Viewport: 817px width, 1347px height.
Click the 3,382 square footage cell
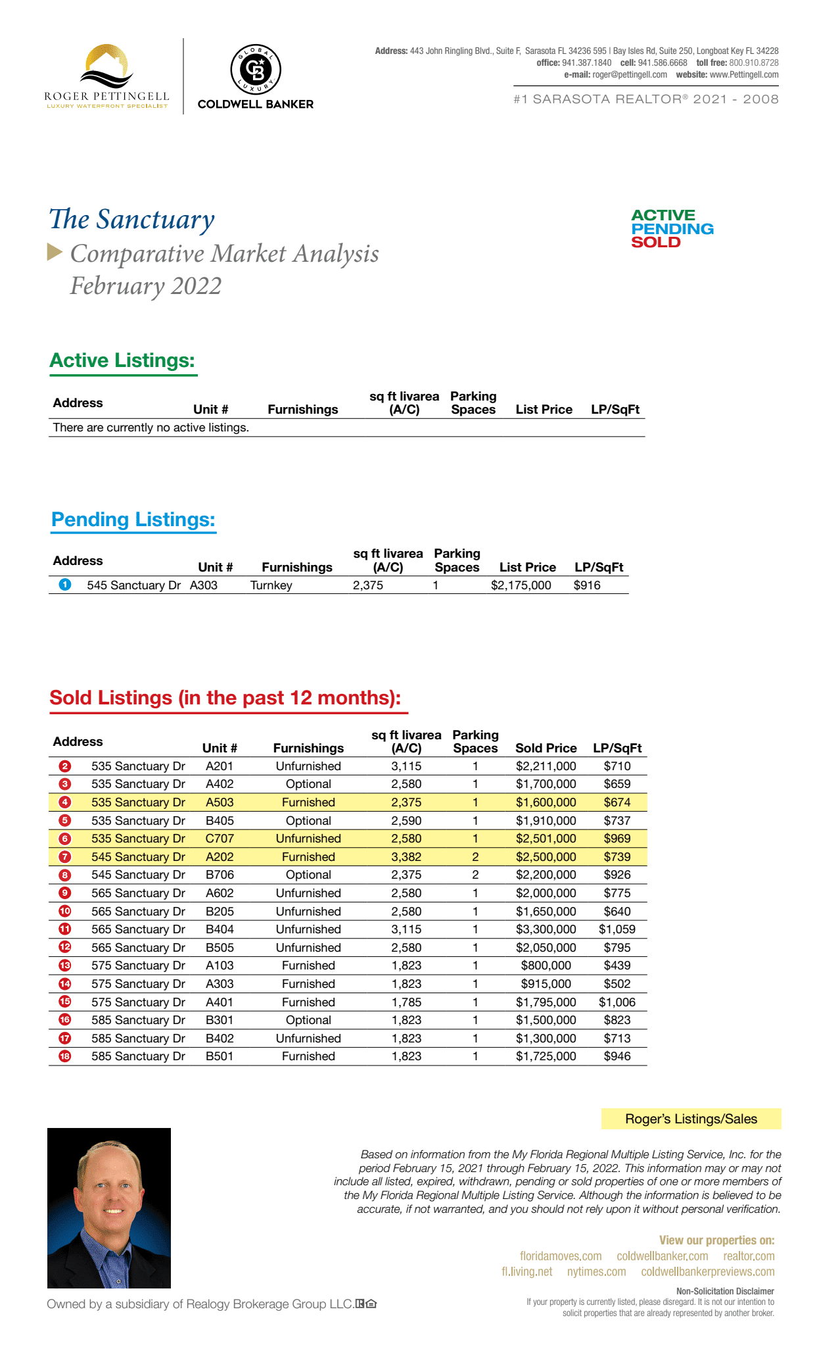pyautogui.click(x=406, y=857)
